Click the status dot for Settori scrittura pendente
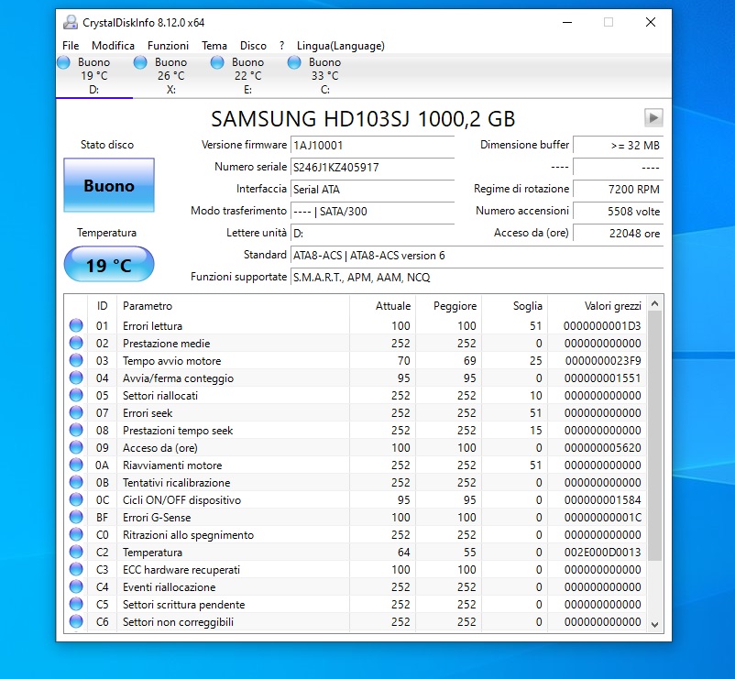 pos(76,604)
